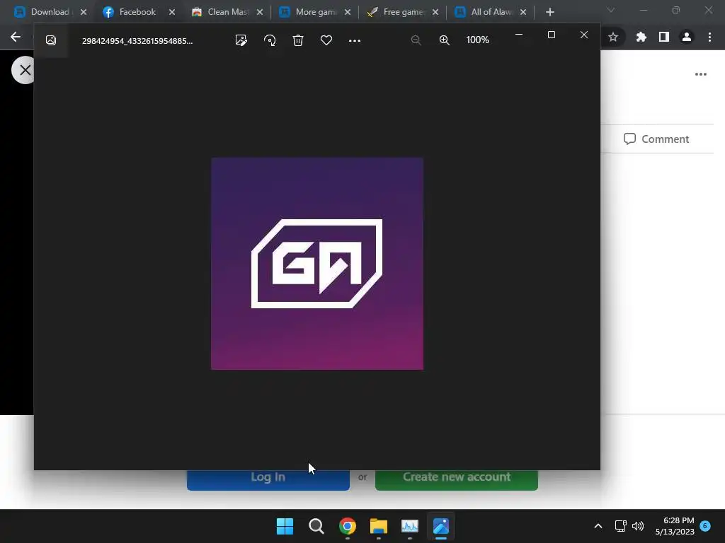Viewport: 725px width, 543px height.
Task: Open File Explorer from the taskbar
Action: coord(379,526)
